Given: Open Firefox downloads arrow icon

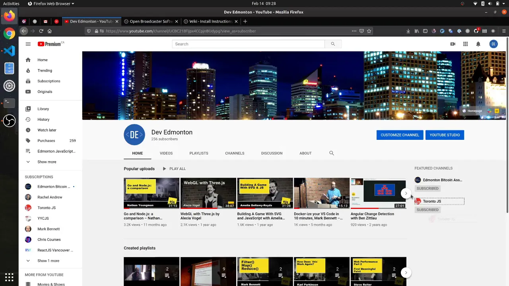Looking at the screenshot, I should (x=408, y=31).
